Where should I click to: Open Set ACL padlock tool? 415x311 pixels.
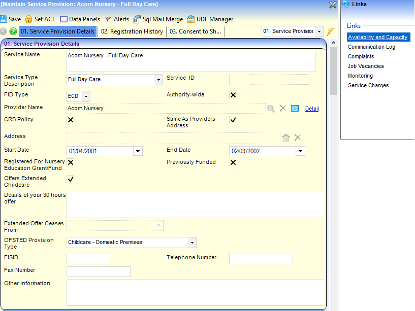point(29,19)
